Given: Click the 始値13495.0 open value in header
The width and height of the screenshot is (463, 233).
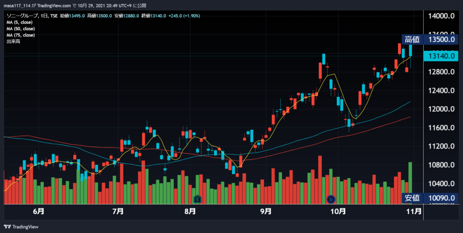Looking at the screenshot, I should click(x=72, y=16).
